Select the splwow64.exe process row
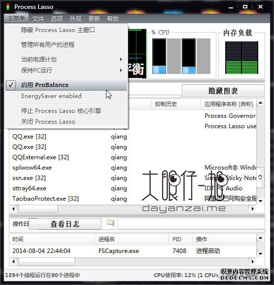 (x=133, y=168)
